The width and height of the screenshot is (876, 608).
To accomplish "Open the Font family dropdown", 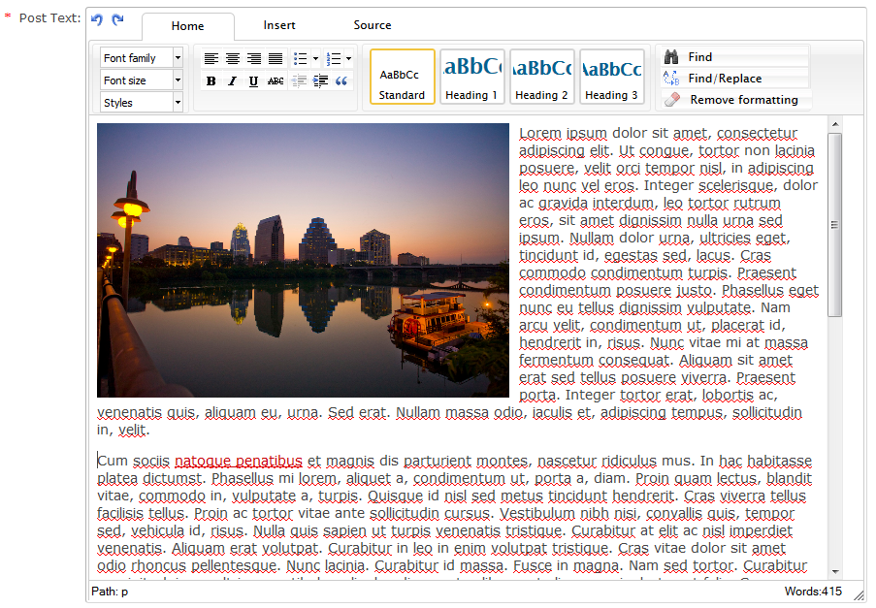I will point(142,58).
